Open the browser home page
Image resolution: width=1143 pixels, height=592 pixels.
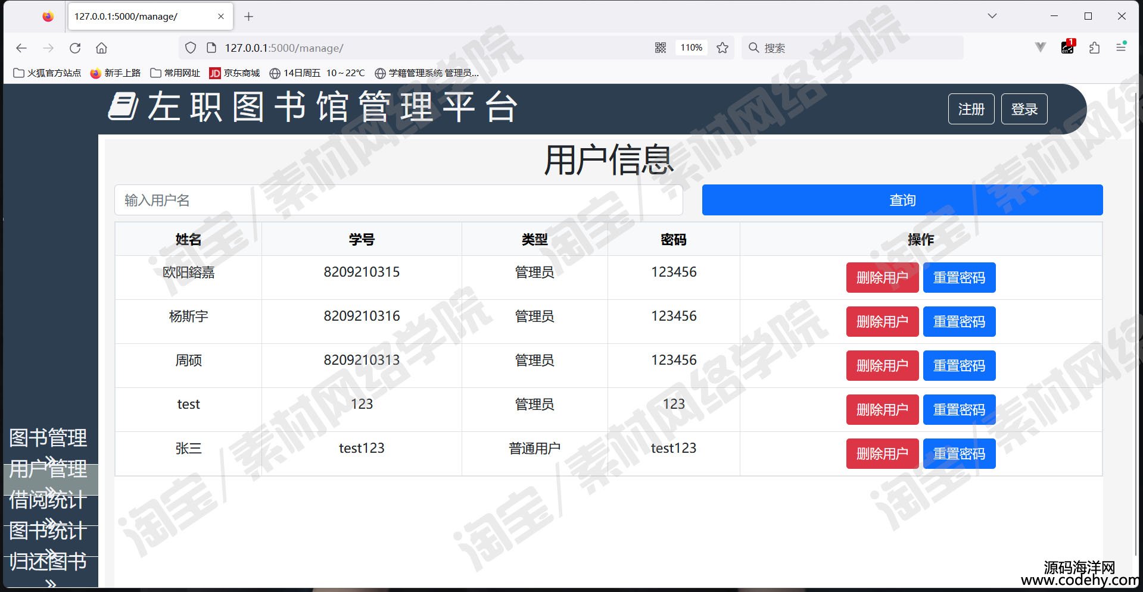coord(102,48)
